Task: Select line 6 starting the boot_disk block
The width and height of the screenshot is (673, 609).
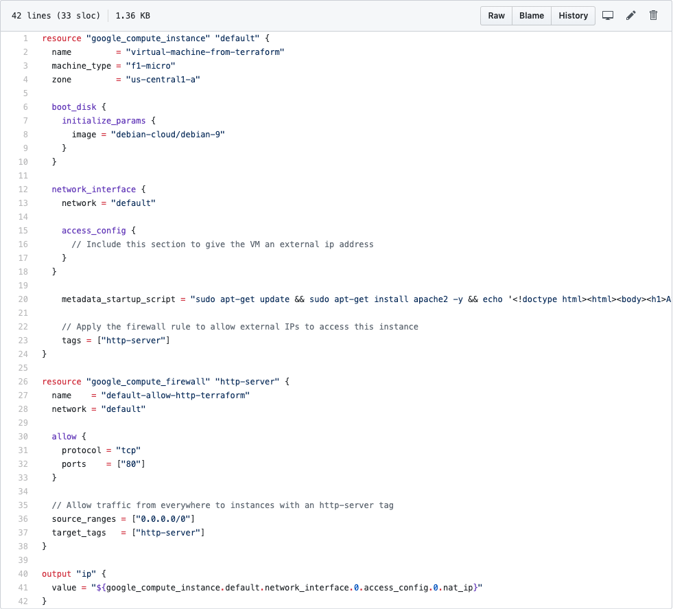Action: [x=25, y=107]
